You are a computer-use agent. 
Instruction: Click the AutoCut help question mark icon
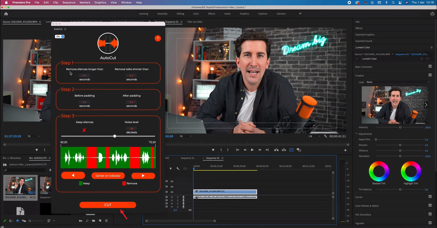coord(157,38)
